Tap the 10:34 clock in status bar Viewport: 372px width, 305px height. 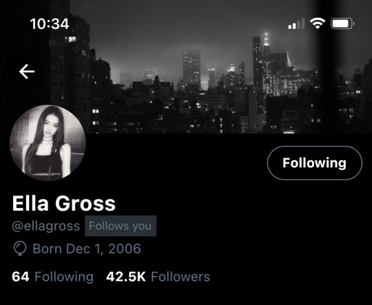(x=50, y=24)
